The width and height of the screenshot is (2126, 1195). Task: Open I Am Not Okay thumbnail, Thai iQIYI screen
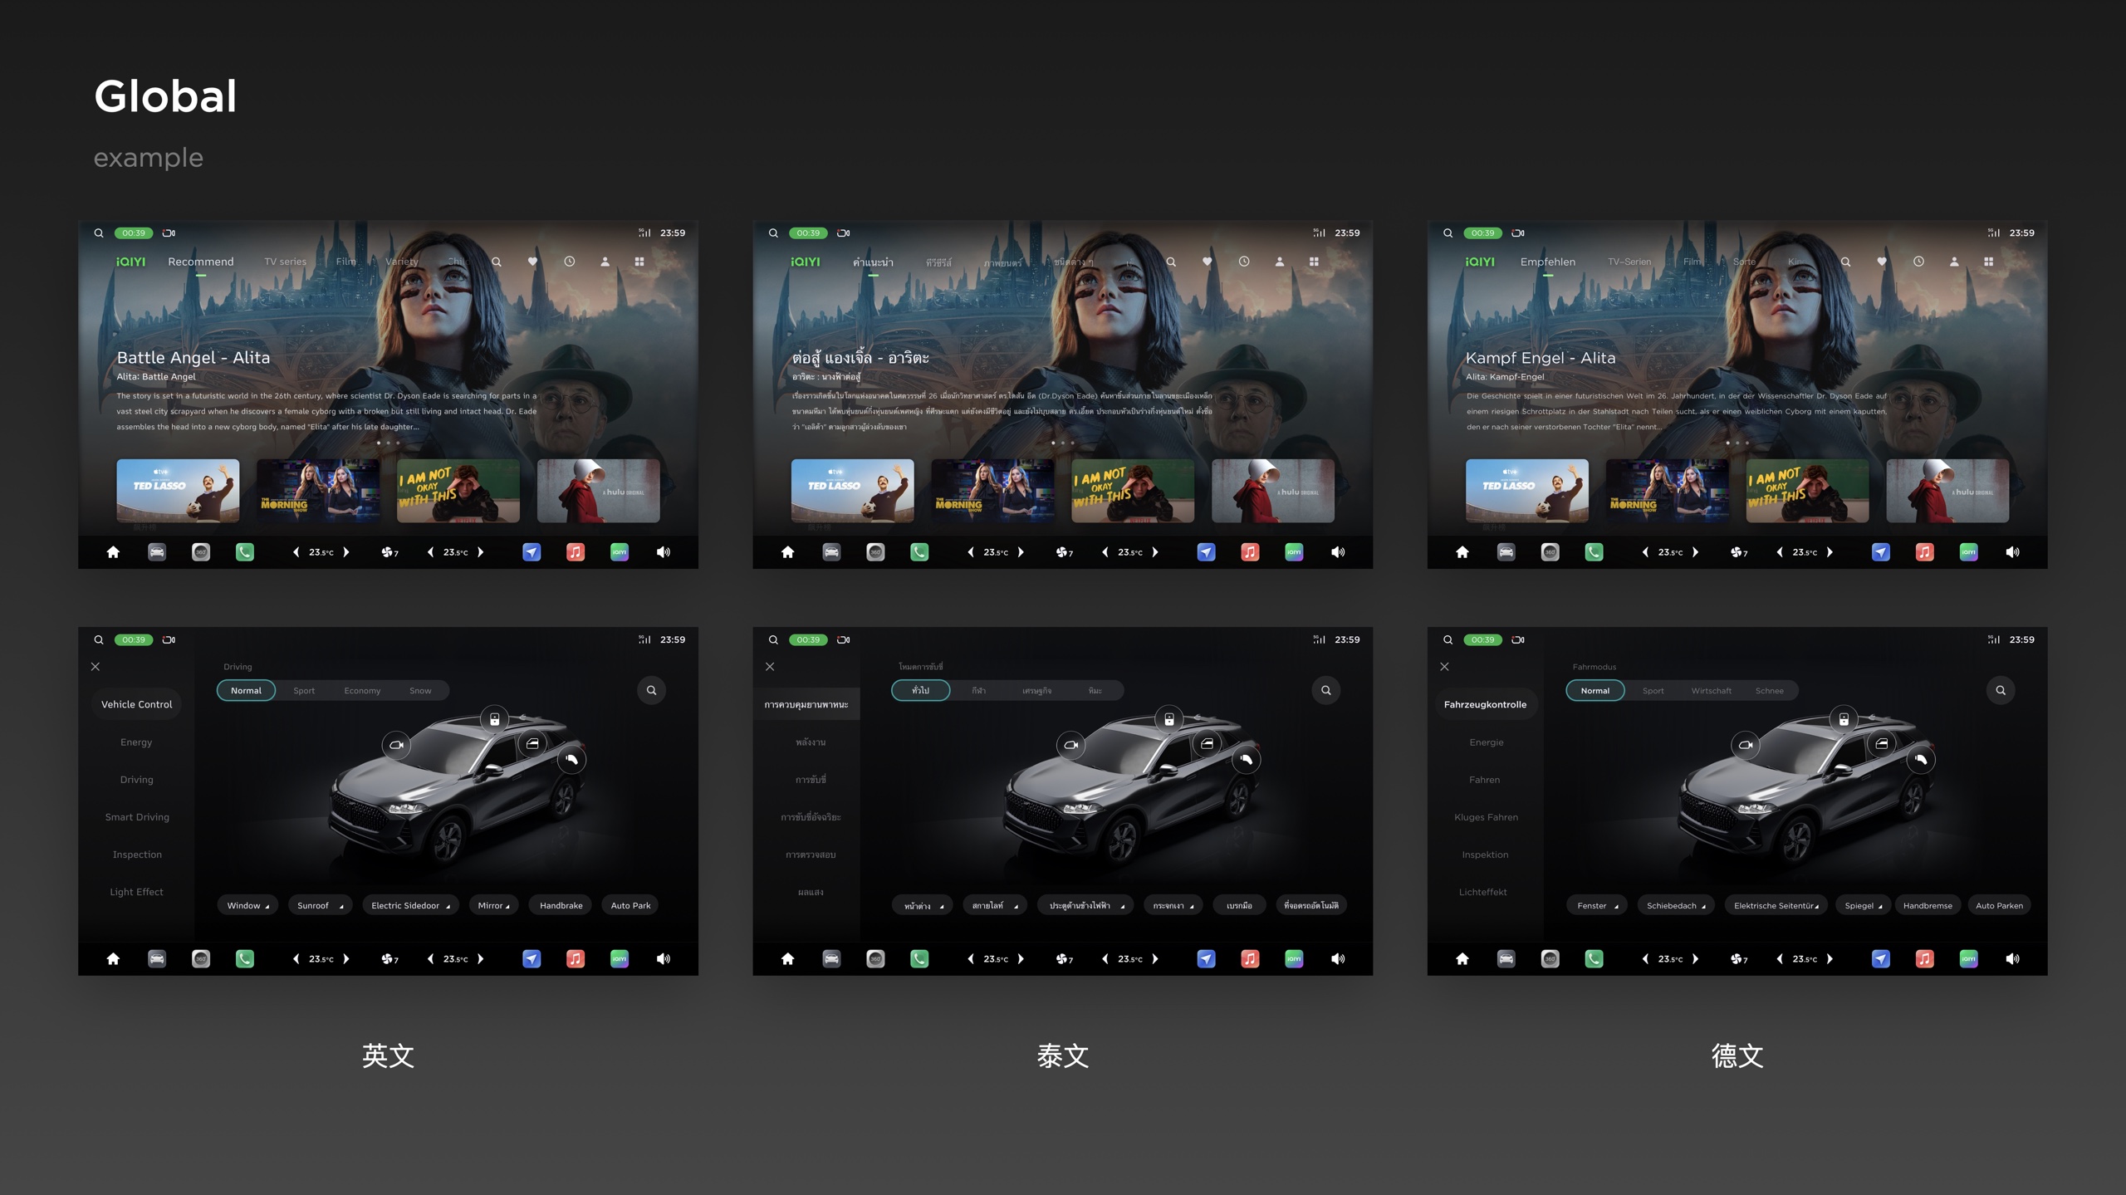click(x=1133, y=491)
